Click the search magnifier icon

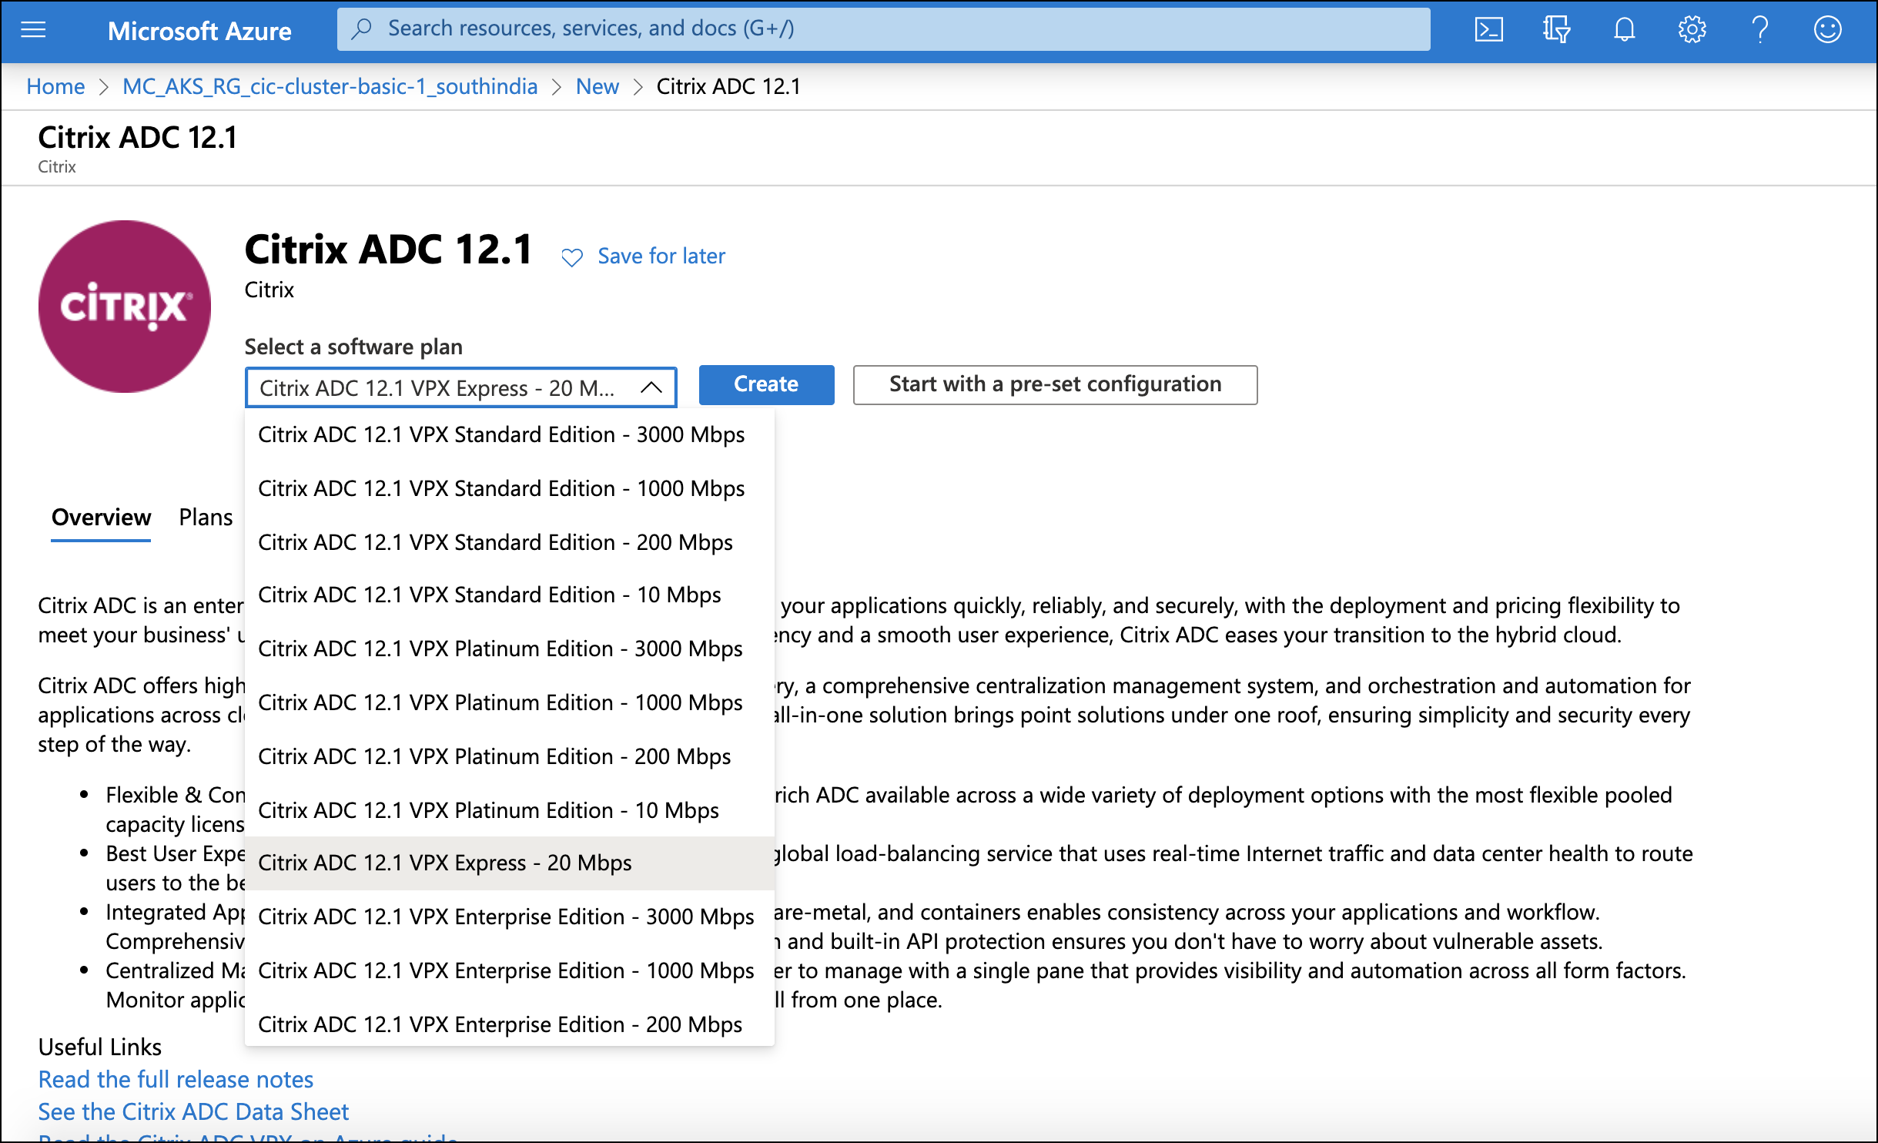coord(361,29)
